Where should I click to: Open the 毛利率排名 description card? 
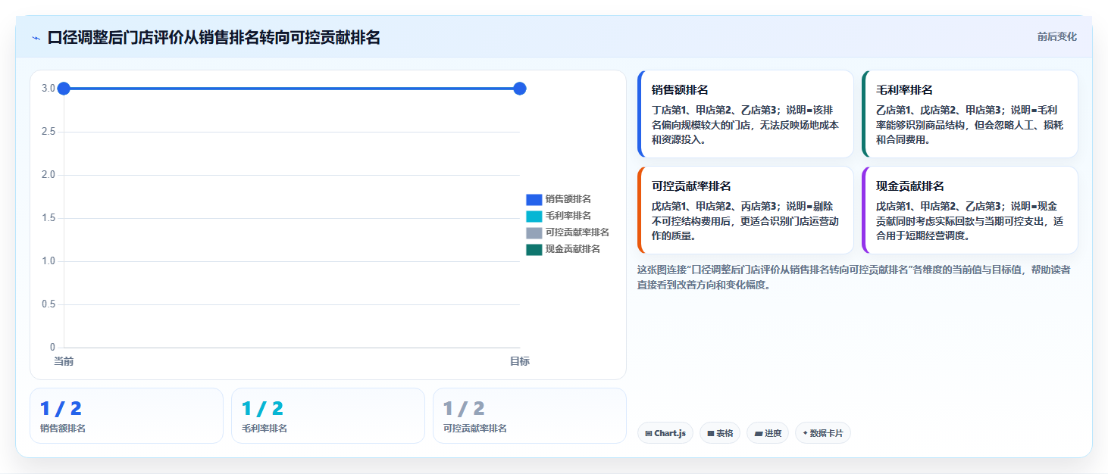(x=970, y=114)
